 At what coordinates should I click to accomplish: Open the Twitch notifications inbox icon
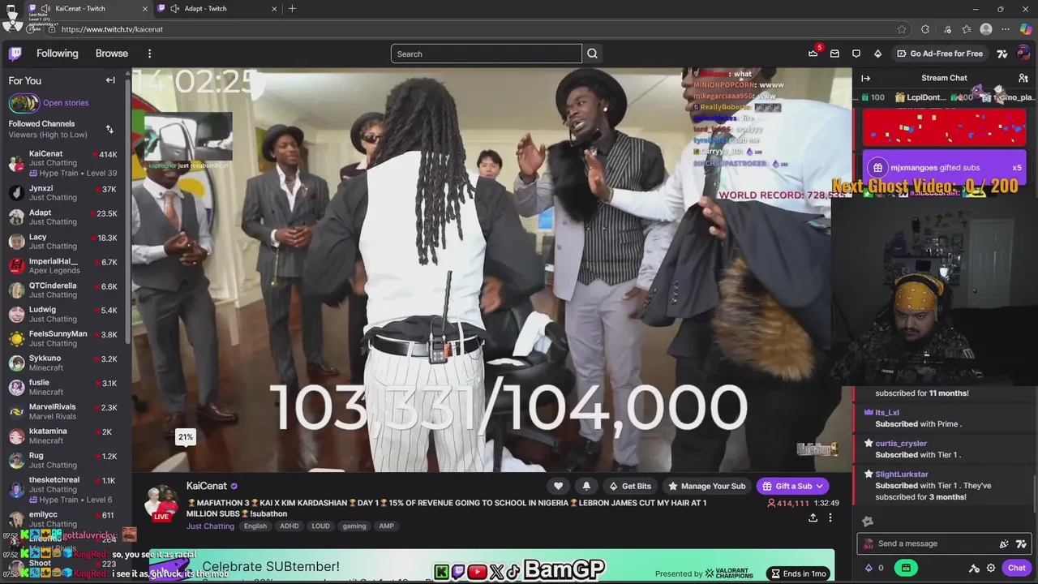point(834,54)
